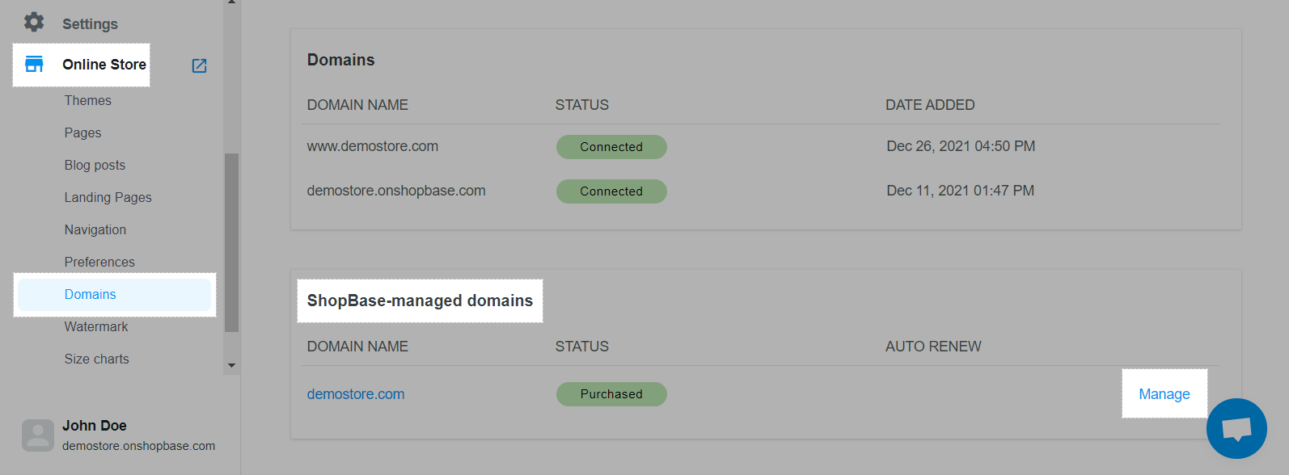1289x475 pixels.
Task: Open the demostore.com domain link
Action: [x=356, y=394]
